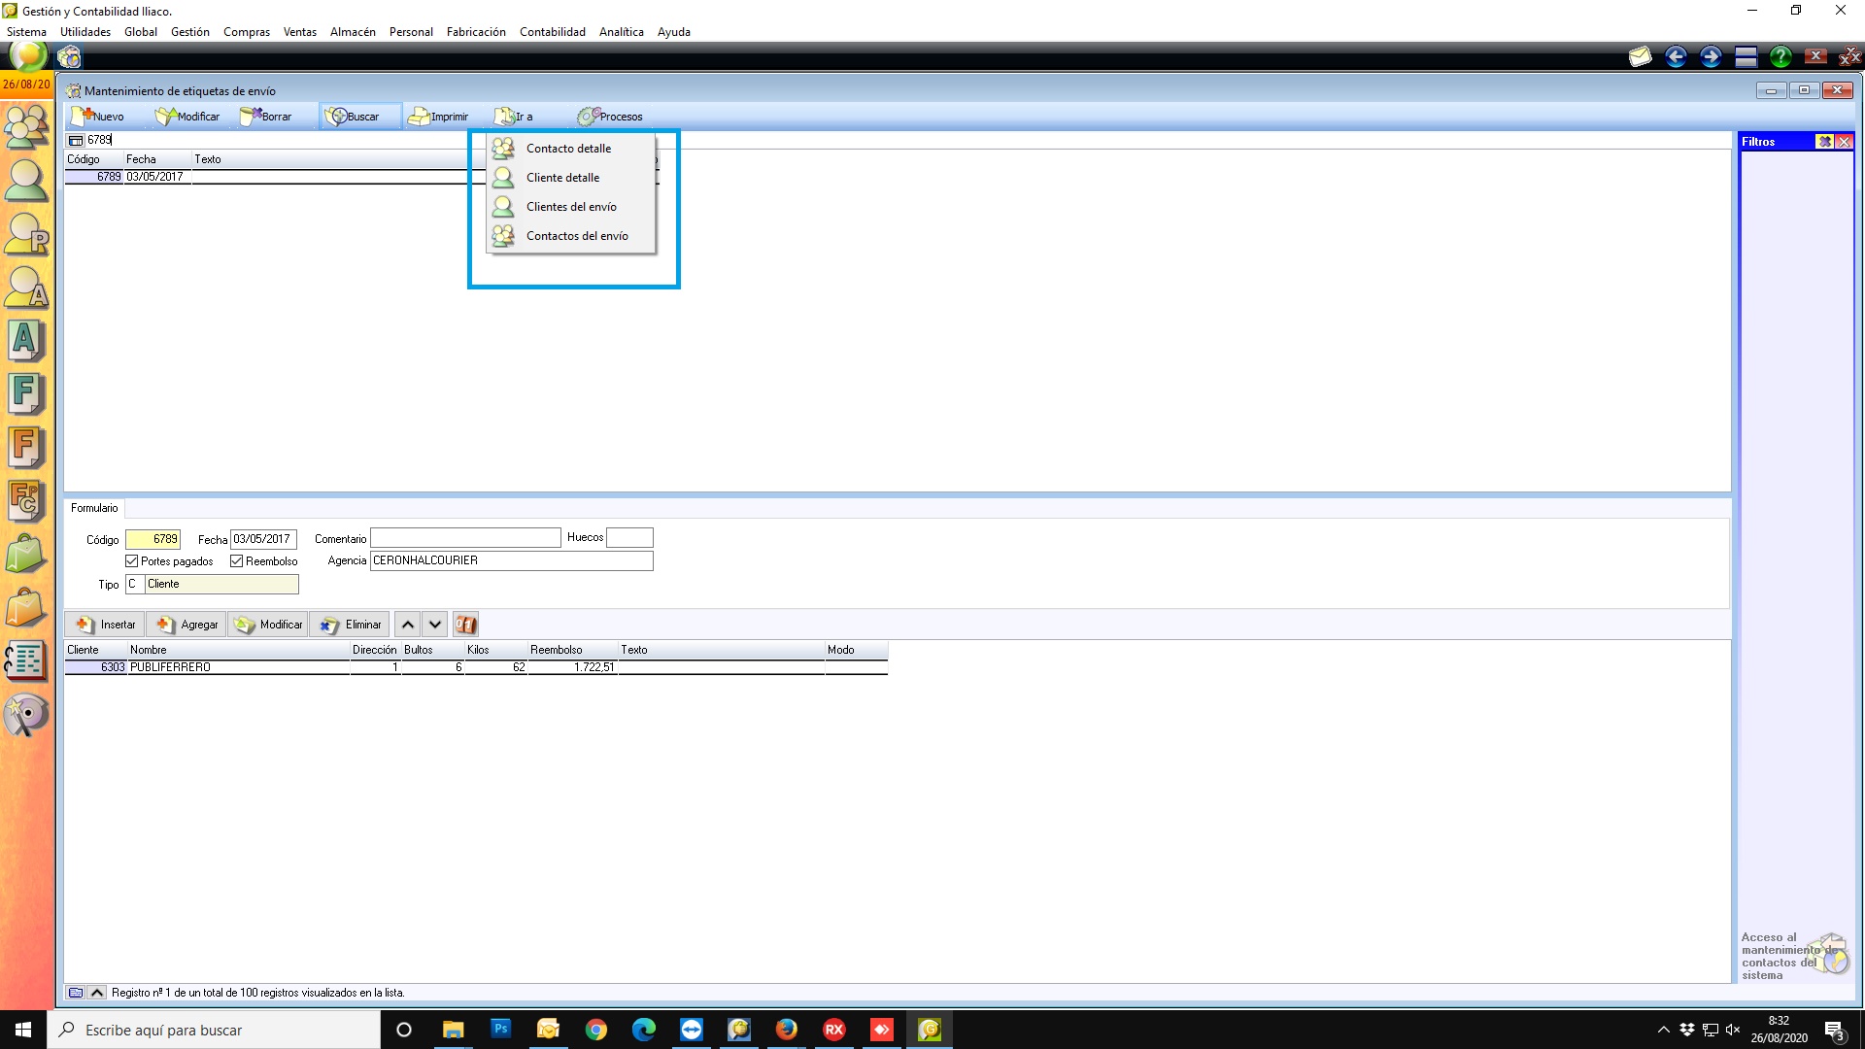Image resolution: width=1865 pixels, height=1049 pixels.
Task: Open the Contabilidad menu
Action: coord(553,32)
